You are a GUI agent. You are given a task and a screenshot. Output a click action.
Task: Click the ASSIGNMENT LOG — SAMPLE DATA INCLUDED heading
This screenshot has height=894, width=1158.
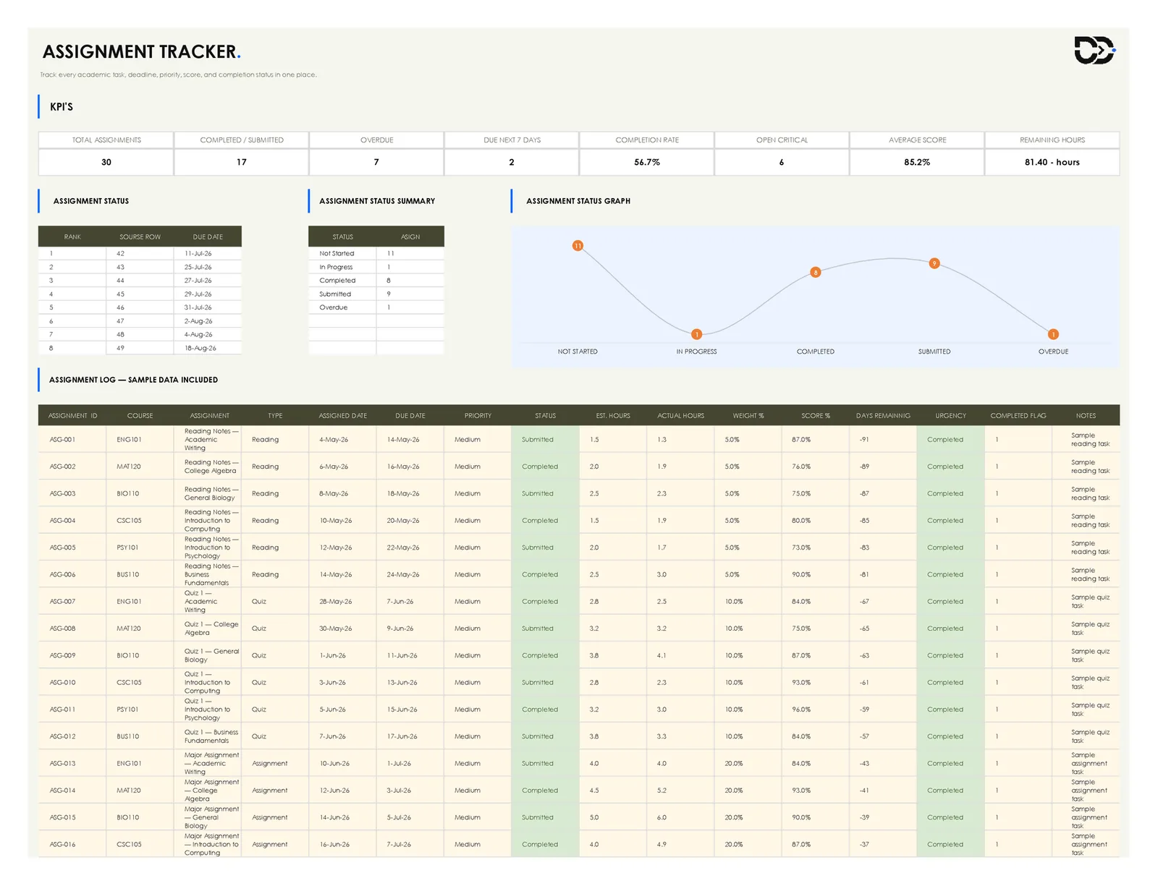coord(133,380)
